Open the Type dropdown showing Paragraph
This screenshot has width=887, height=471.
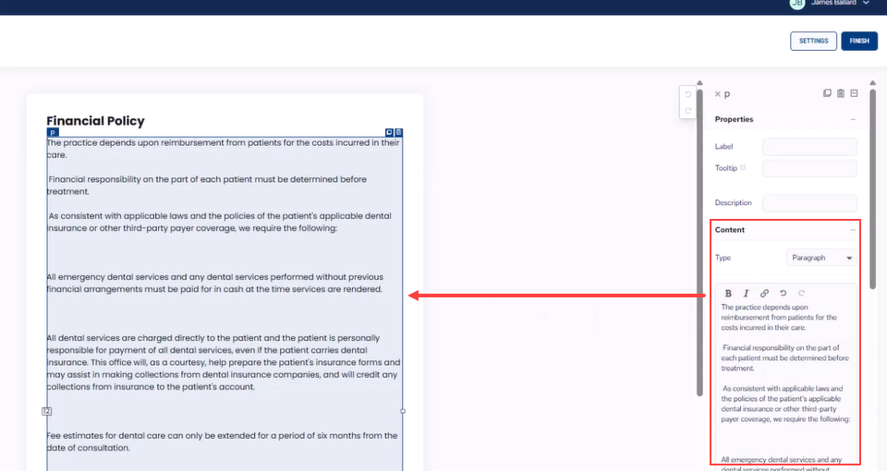[x=821, y=258]
